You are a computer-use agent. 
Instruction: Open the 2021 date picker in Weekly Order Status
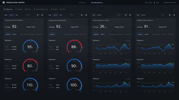click(x=166, y=15)
